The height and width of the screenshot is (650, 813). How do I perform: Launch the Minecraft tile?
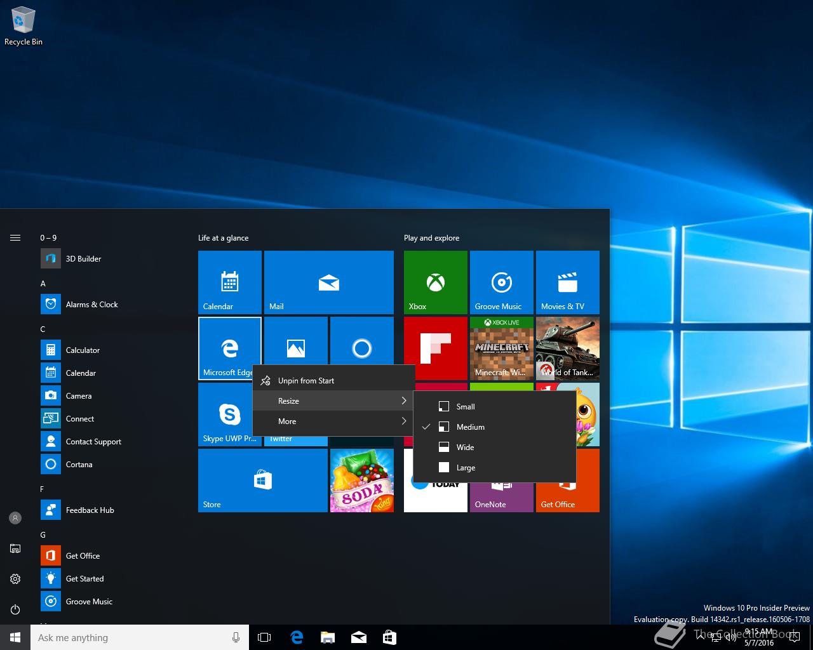(x=502, y=348)
